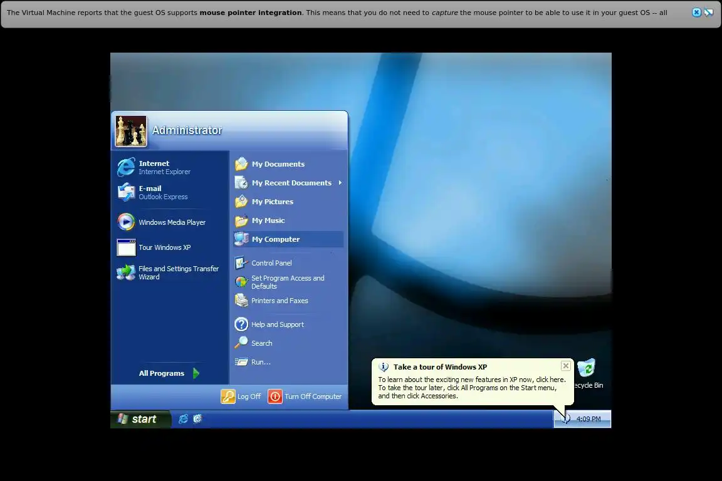Viewport: 722px width, 481px height.
Task: Click the Set Program Access and Defaults text
Action: tap(288, 282)
